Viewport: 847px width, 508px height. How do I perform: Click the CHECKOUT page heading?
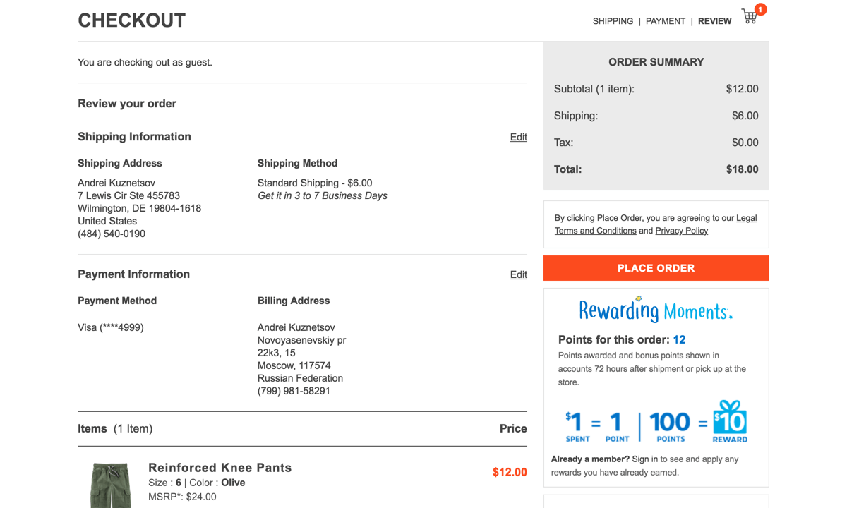tap(131, 20)
